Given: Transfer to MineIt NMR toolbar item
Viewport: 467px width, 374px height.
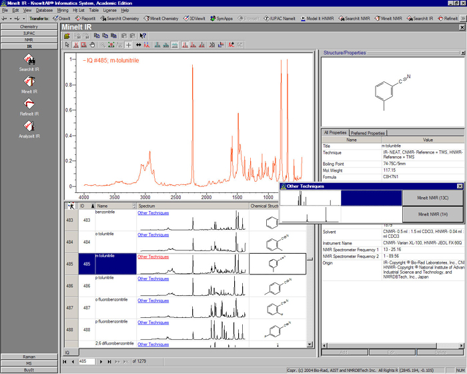Looking at the screenshot, I should click(388, 19).
